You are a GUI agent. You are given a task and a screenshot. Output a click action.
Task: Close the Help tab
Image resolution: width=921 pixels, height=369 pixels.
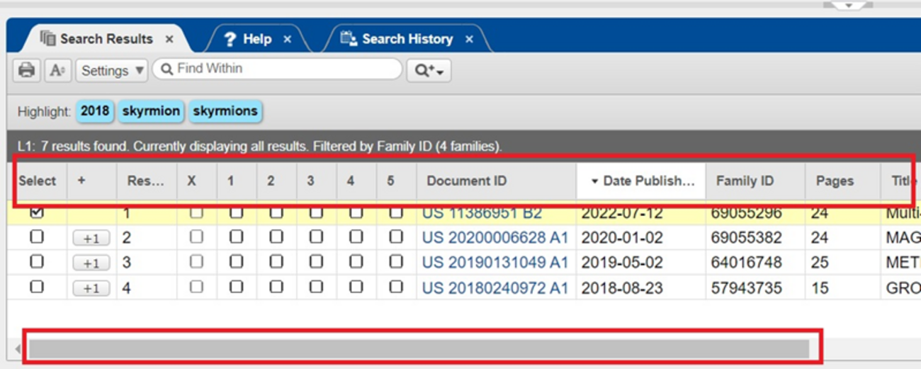tap(287, 39)
